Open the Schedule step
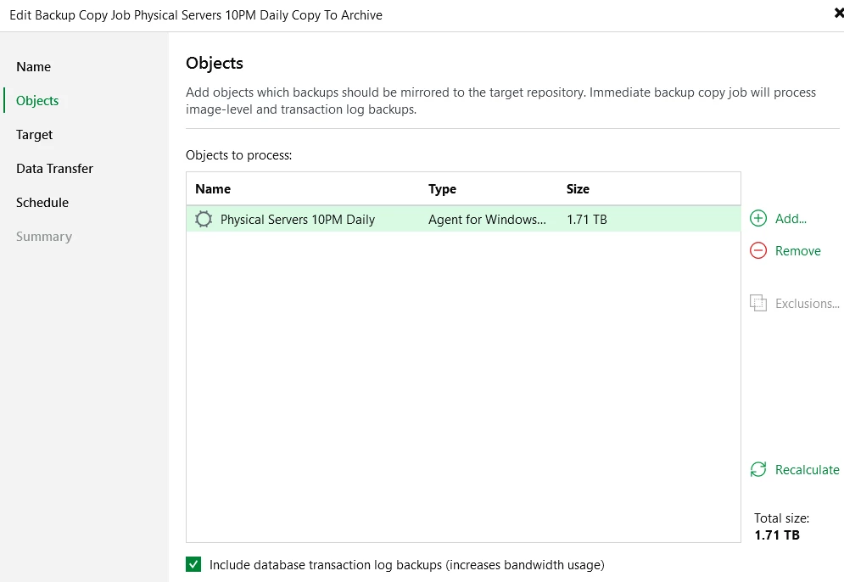 [42, 203]
